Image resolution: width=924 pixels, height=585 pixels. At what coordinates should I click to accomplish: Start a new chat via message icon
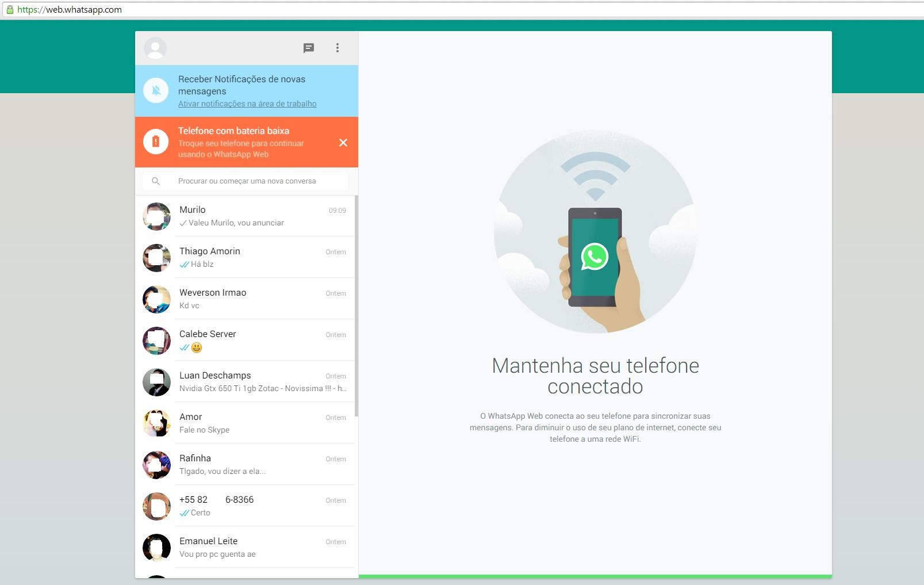(309, 48)
